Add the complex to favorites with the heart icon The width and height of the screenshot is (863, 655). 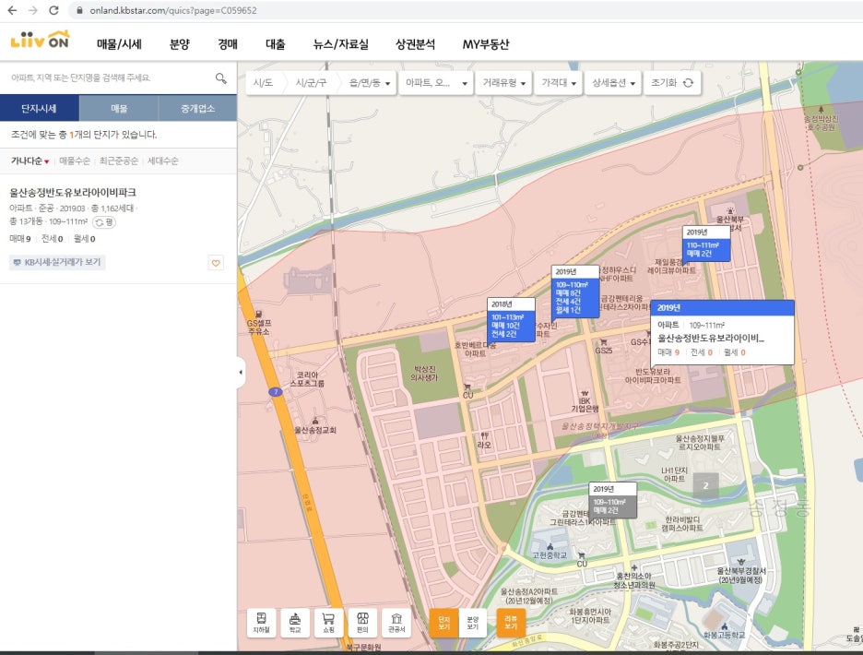[x=216, y=263]
